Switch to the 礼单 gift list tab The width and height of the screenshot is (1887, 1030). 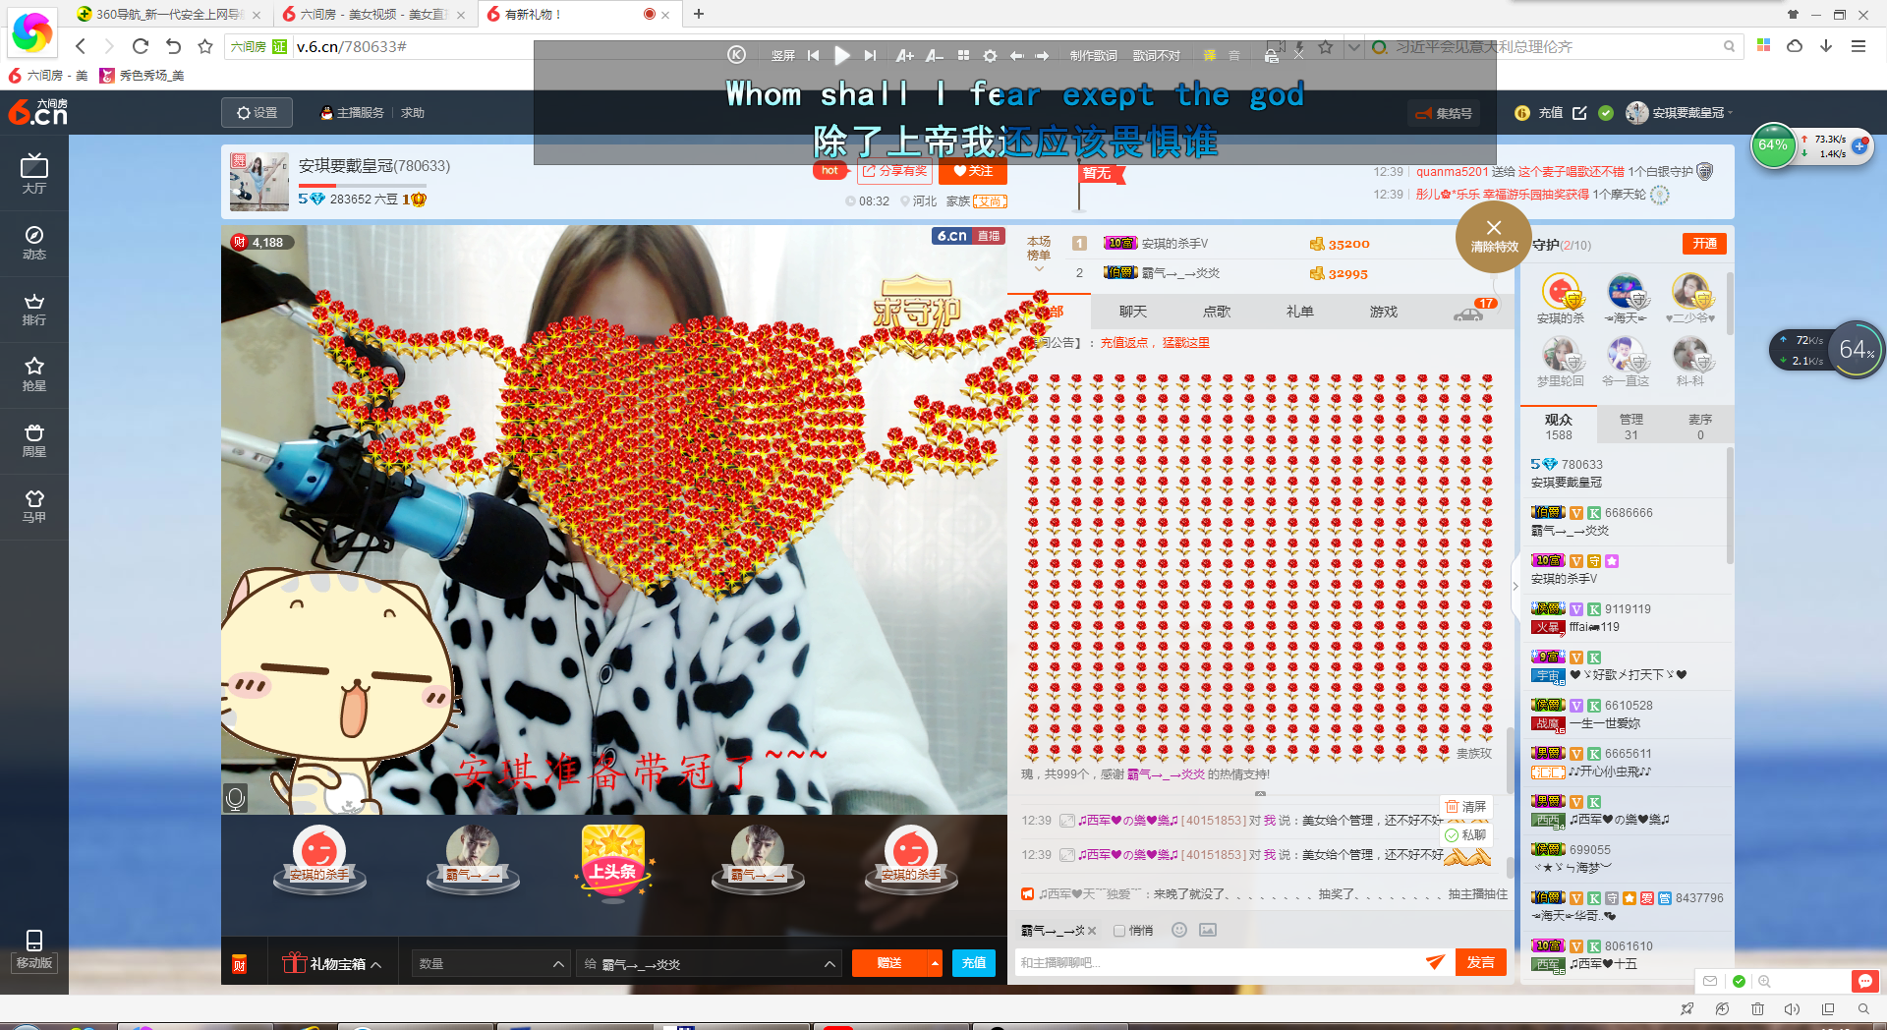[1299, 312]
